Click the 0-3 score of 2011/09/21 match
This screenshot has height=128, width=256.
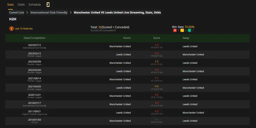[157, 111]
